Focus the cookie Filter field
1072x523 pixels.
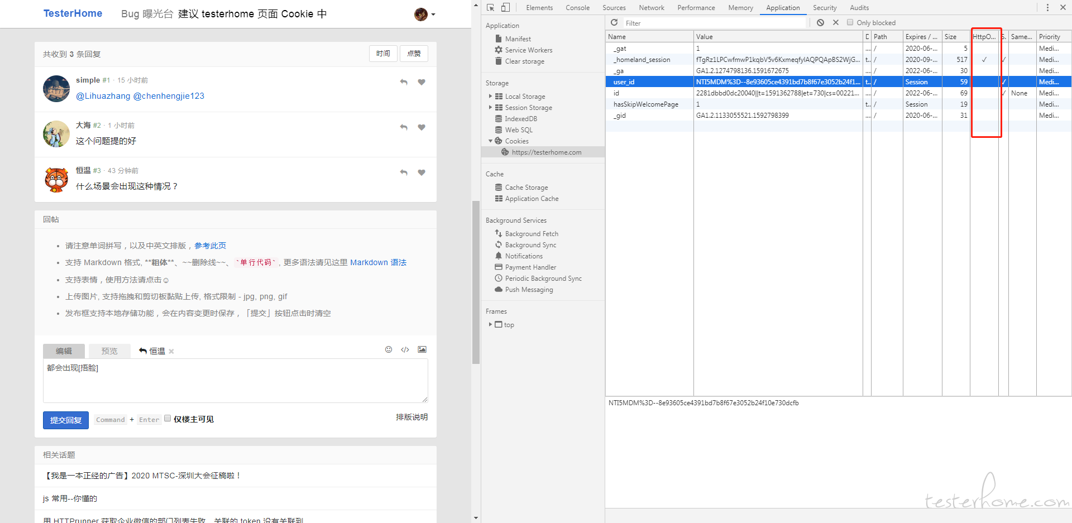[715, 23]
